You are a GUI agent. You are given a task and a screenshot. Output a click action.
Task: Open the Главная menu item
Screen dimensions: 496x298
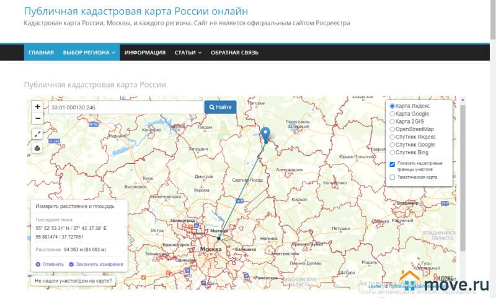(x=41, y=53)
